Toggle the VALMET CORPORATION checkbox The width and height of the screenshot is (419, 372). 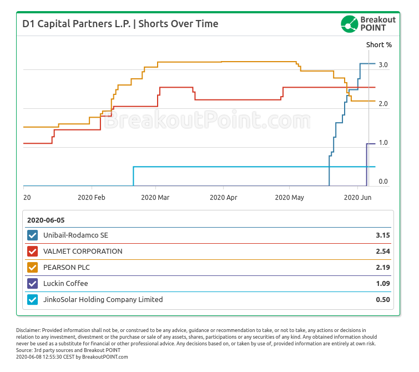click(x=32, y=252)
